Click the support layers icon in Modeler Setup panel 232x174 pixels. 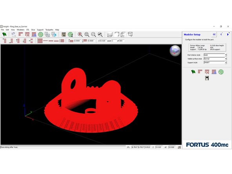click(x=214, y=72)
